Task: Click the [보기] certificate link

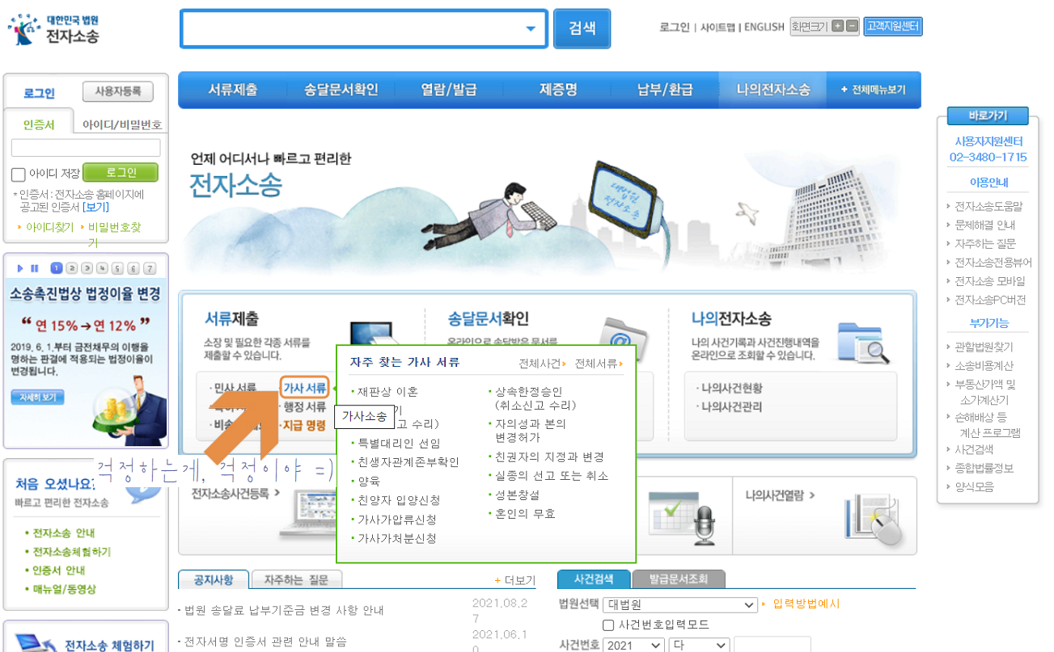Action: click(x=95, y=208)
